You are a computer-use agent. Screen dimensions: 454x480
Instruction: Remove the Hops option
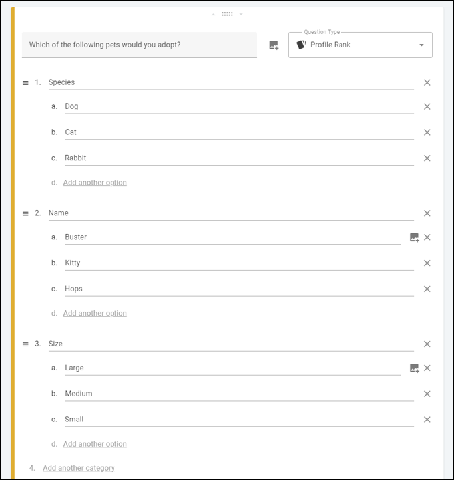(427, 289)
